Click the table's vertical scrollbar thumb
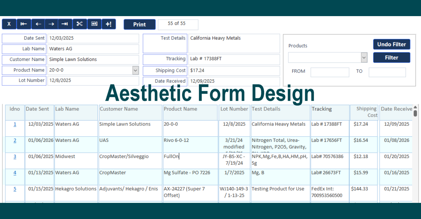This screenshot has height=219, width=421. (x=415, y=113)
